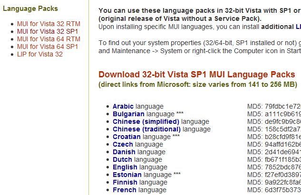Download the Estonian language pack
Image resolution: width=301 pixels, height=195 pixels.
pos(127,175)
